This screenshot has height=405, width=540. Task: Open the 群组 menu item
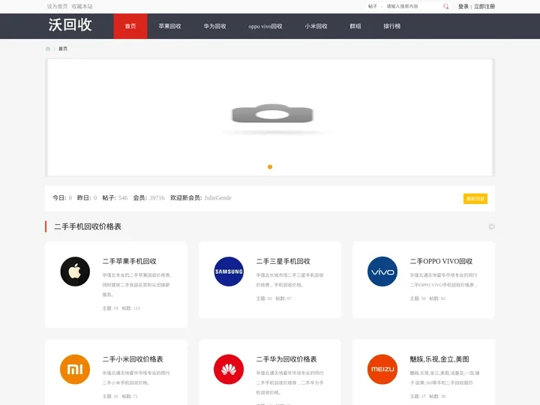click(355, 26)
